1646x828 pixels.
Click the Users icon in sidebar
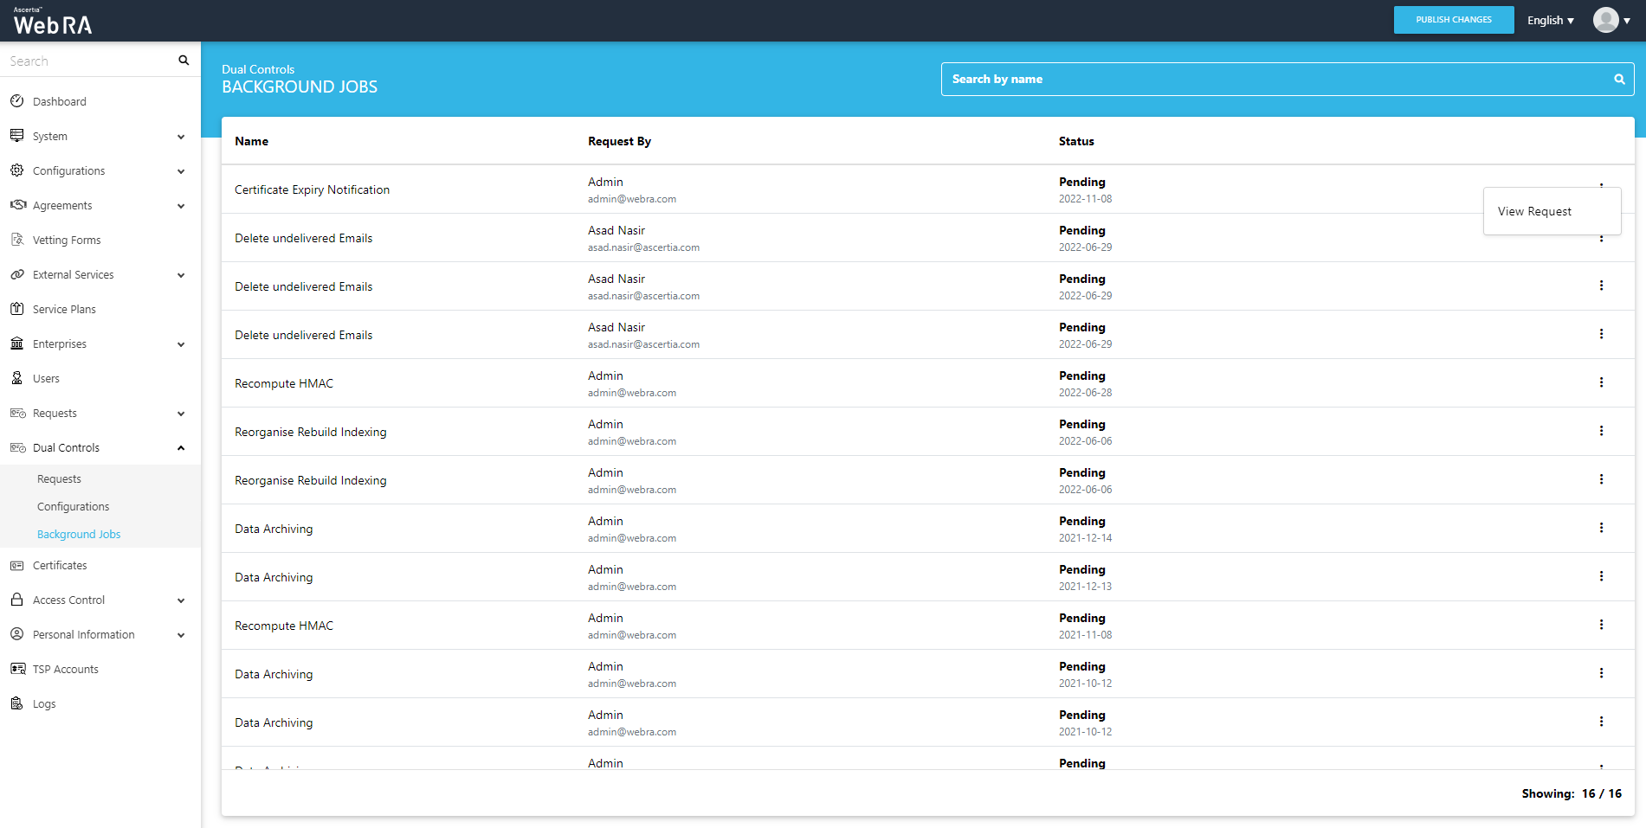point(16,378)
